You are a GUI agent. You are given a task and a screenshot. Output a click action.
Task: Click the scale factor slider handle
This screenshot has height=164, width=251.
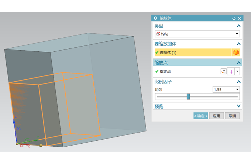coord(188,97)
